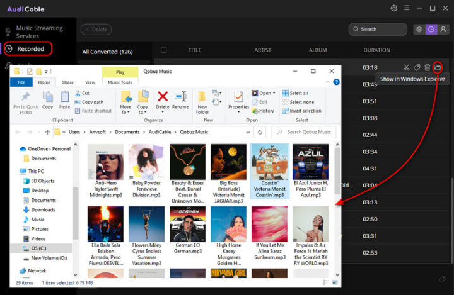This screenshot has height=295, width=454.
Task: Click Edit in the Open group
Action: [x=260, y=102]
